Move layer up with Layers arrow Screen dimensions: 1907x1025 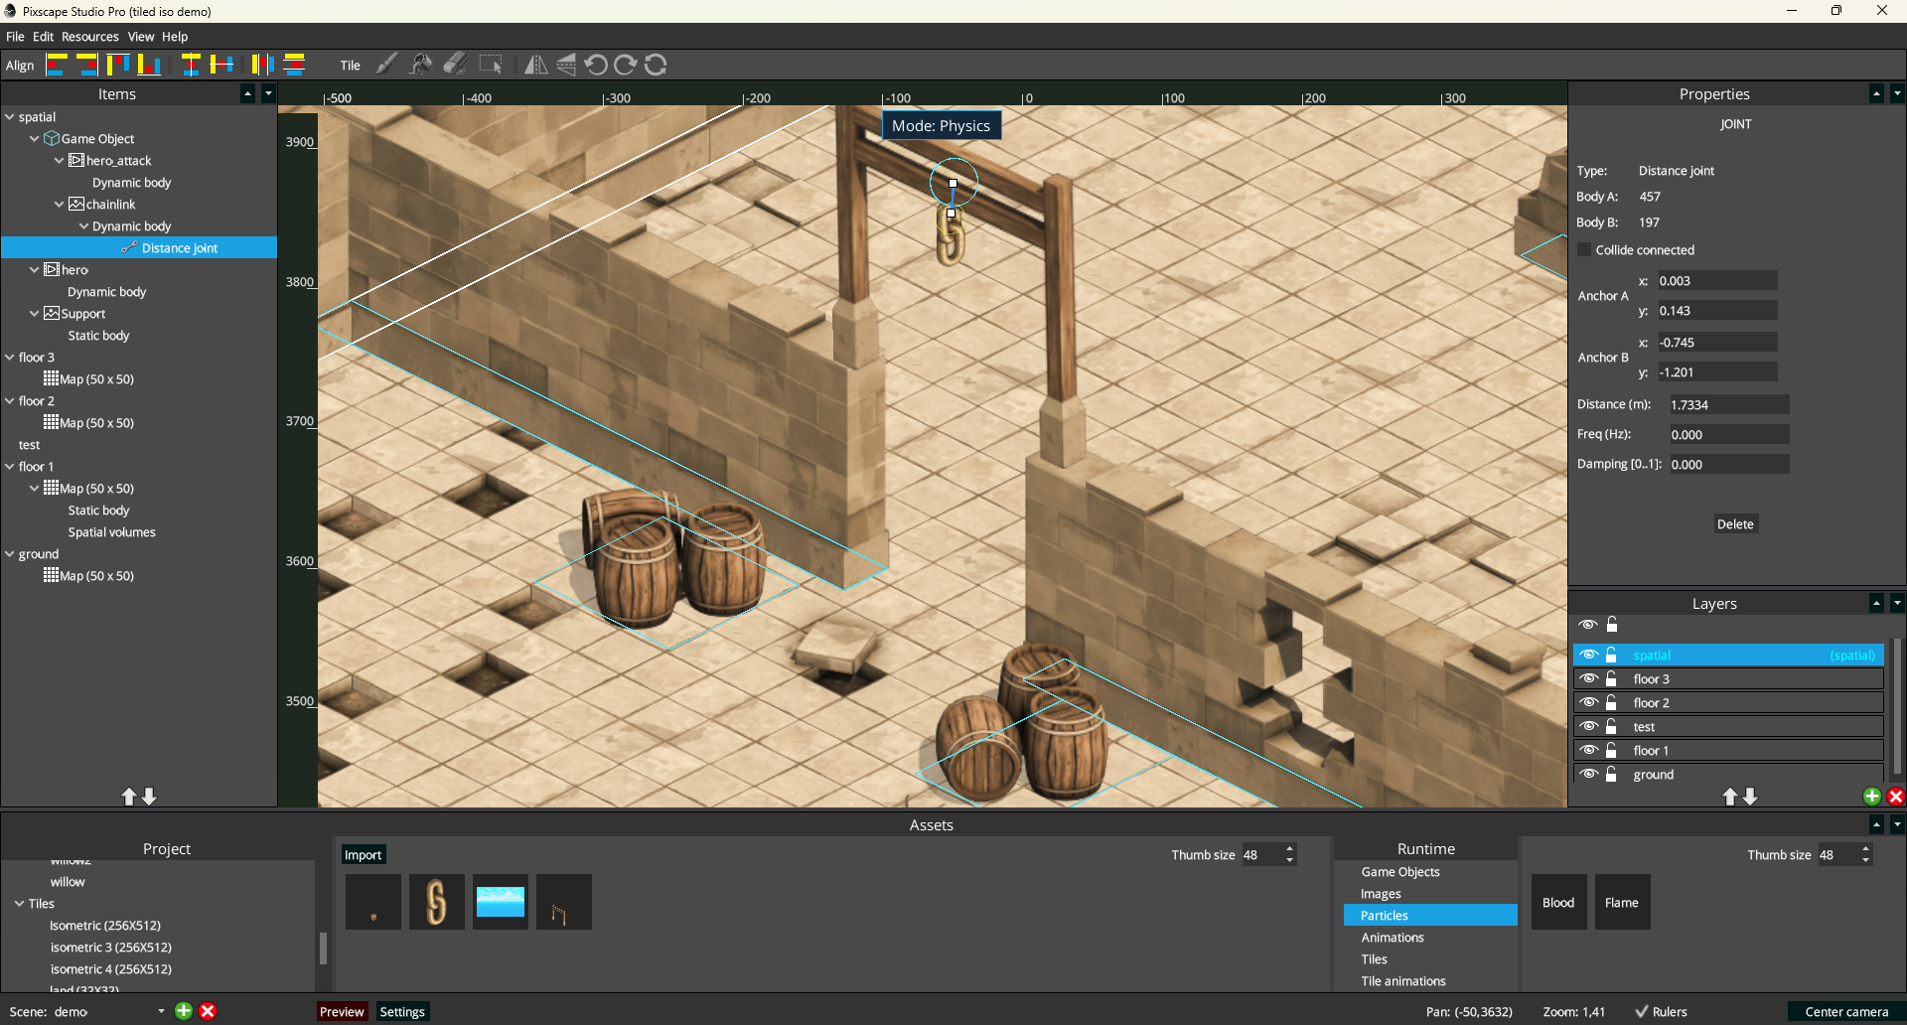coord(1730,797)
